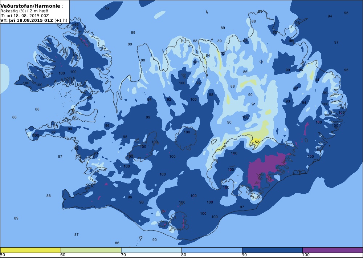Select the 'VT: þri 18.08.2015 01Z' line
This screenshot has width=363, height=258.
27,20
